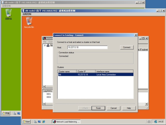The height and width of the screenshot is (125, 166).
Task: Click the Host address input field
Action: coord(87,47)
